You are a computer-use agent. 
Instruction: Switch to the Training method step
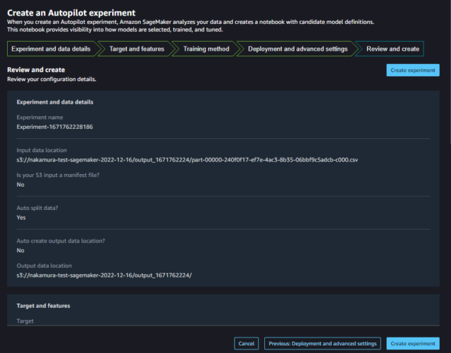(206, 49)
